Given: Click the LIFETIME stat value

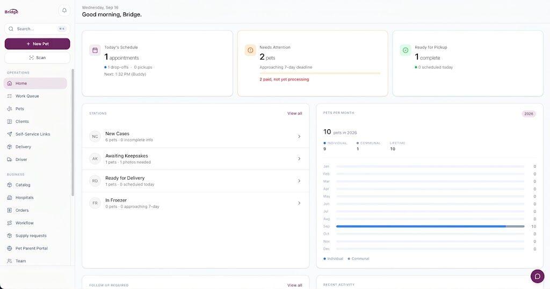Looking at the screenshot, I should pos(393,149).
